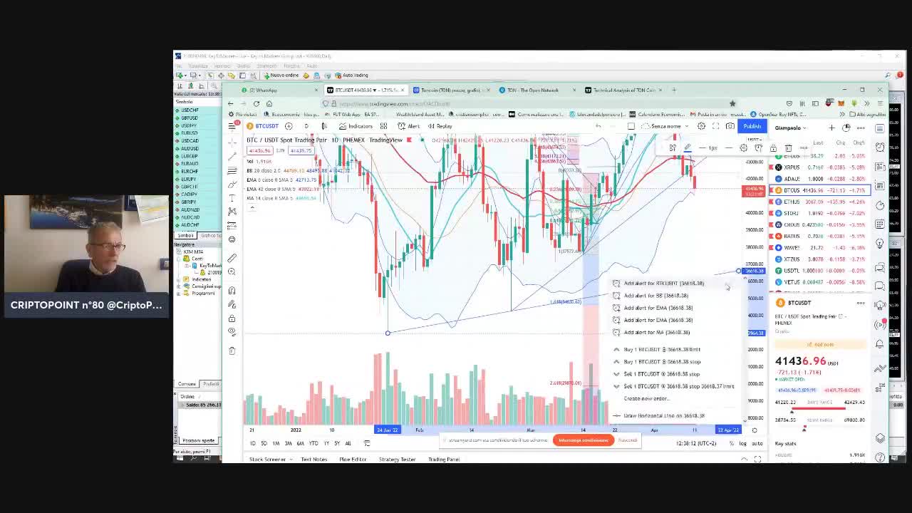Switch to Toncoin (TON) browser tab
This screenshot has width=912, height=513.
[x=450, y=90]
